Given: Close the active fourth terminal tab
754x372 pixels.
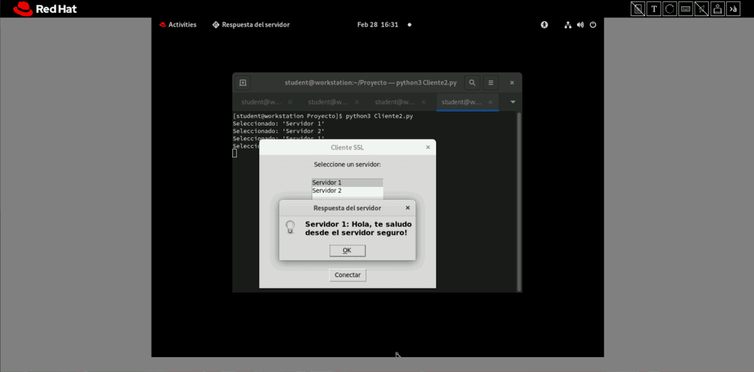Looking at the screenshot, I should pos(490,102).
